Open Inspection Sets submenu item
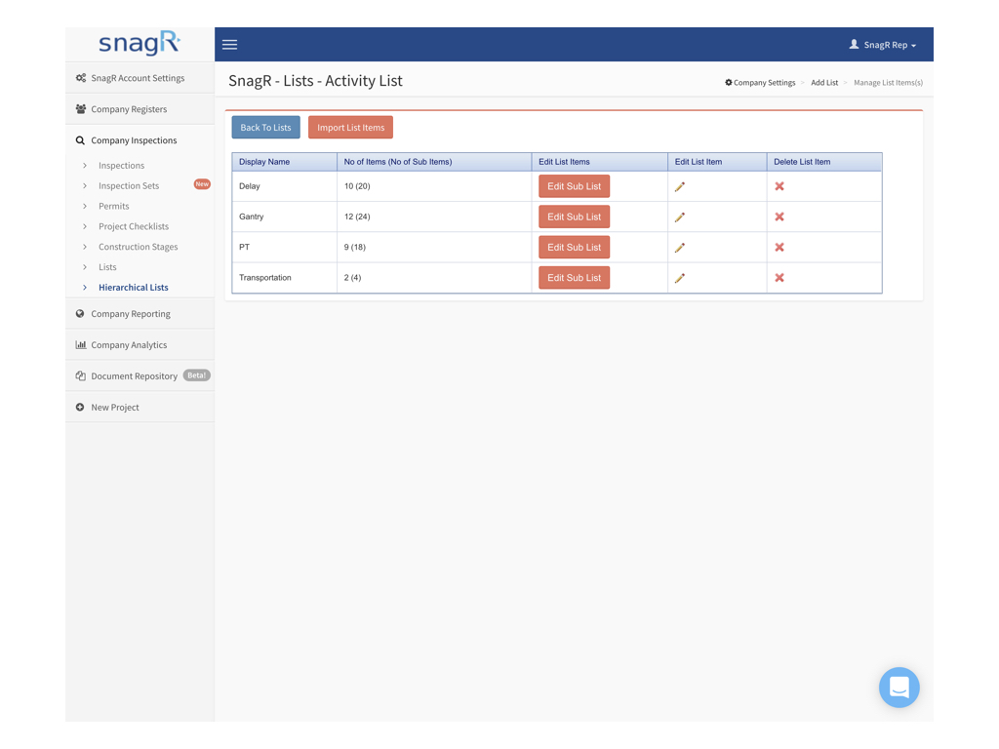The image size is (999, 749). tap(129, 186)
